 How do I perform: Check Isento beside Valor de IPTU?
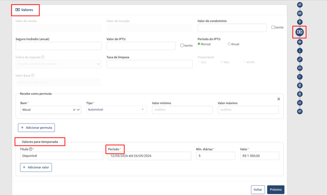tap(182, 45)
